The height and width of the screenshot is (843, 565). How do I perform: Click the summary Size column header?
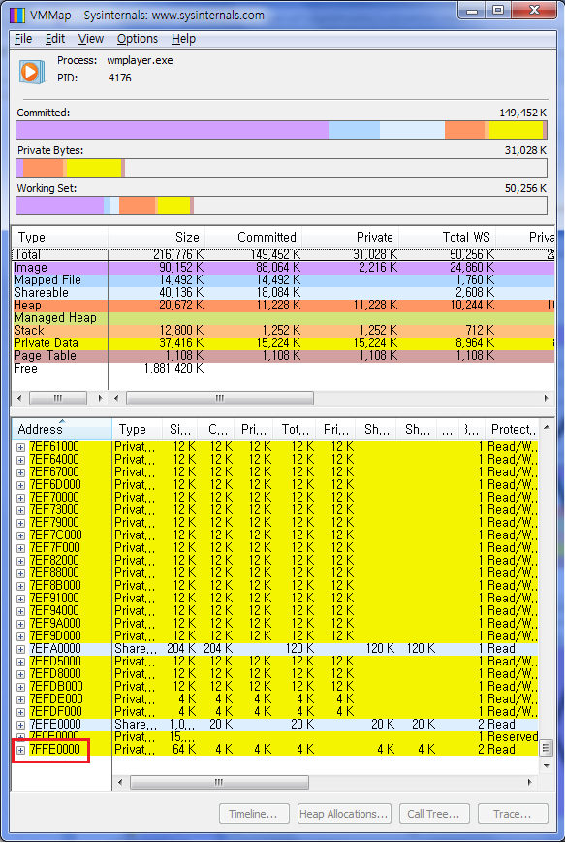[x=156, y=237]
